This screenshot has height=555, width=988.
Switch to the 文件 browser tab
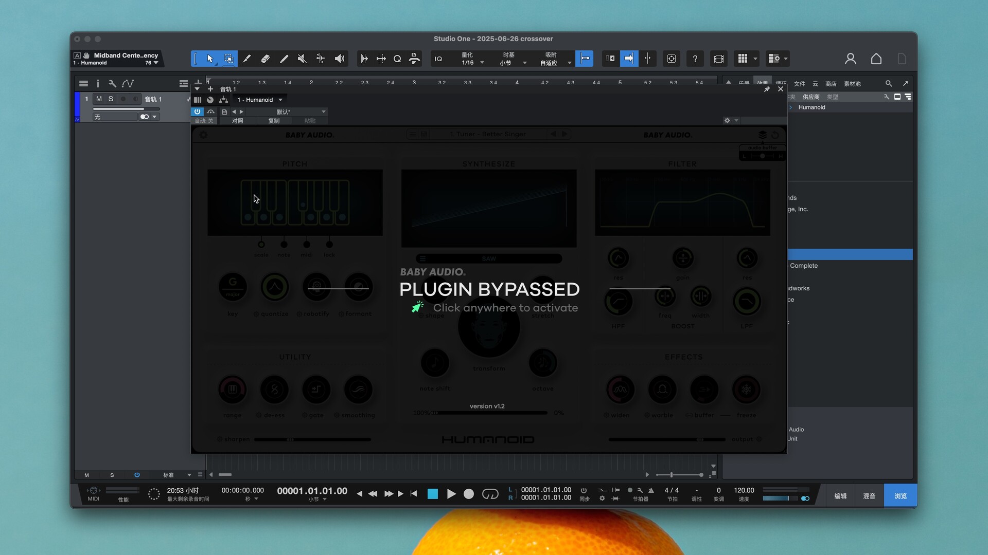coord(799,83)
